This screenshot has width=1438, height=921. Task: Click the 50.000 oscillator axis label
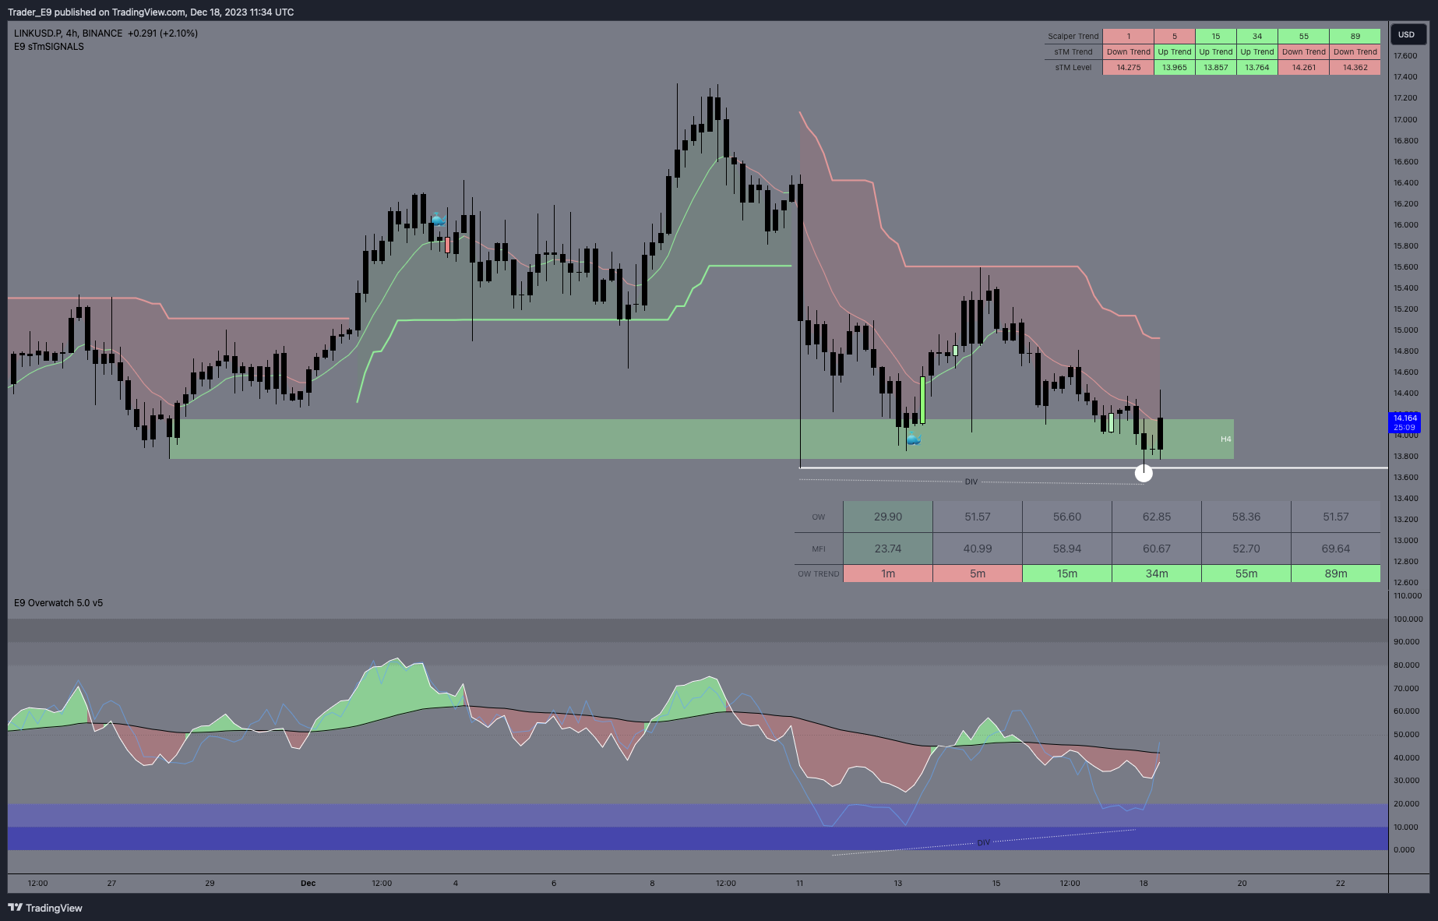click(1406, 735)
